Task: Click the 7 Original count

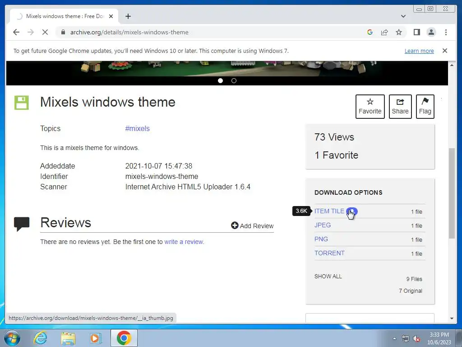Action: point(411,291)
